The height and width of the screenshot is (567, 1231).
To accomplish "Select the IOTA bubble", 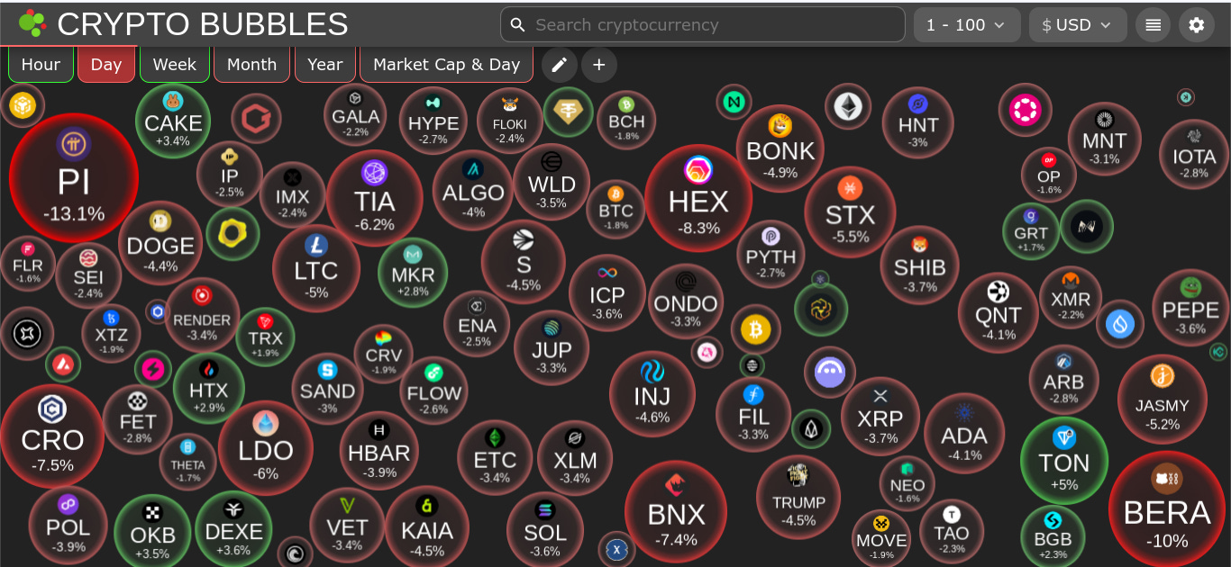I will click(1194, 154).
